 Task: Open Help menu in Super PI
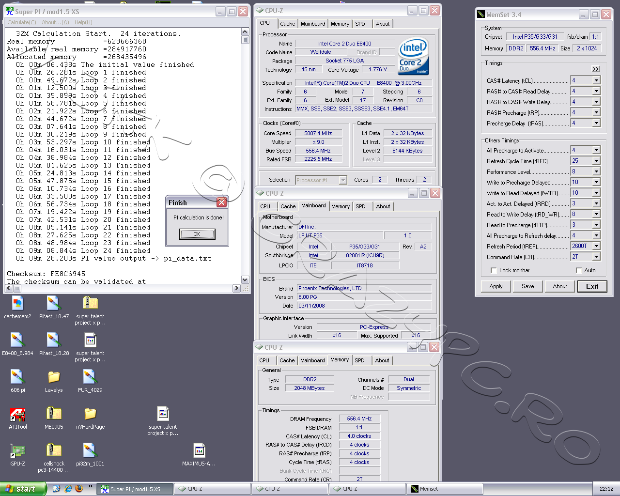[x=83, y=22]
